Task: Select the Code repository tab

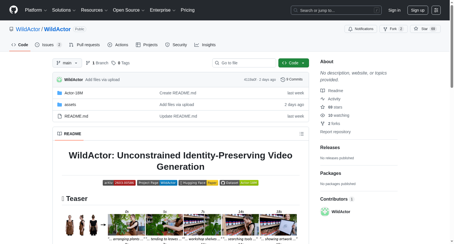Action: [20, 45]
